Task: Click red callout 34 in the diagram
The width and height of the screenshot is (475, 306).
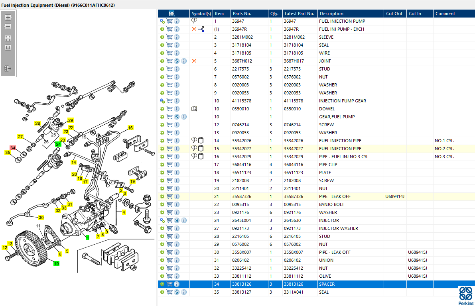Action: click(13, 148)
